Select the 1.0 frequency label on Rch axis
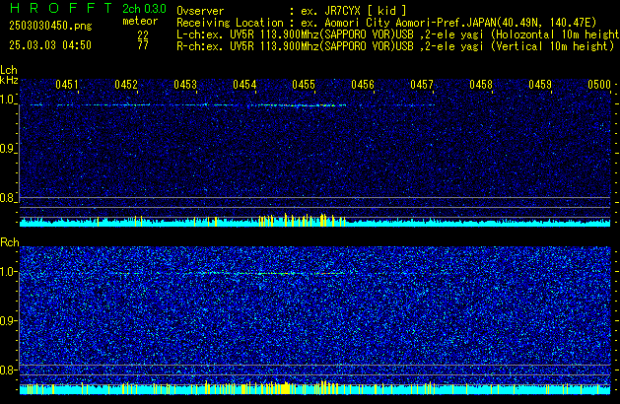 [8, 272]
